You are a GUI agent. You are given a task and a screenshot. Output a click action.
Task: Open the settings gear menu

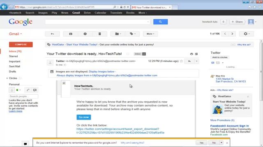click(x=247, y=34)
